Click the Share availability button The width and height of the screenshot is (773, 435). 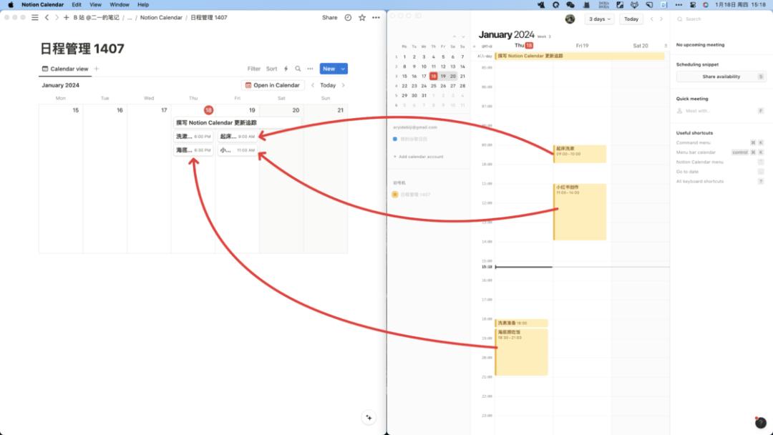click(721, 77)
